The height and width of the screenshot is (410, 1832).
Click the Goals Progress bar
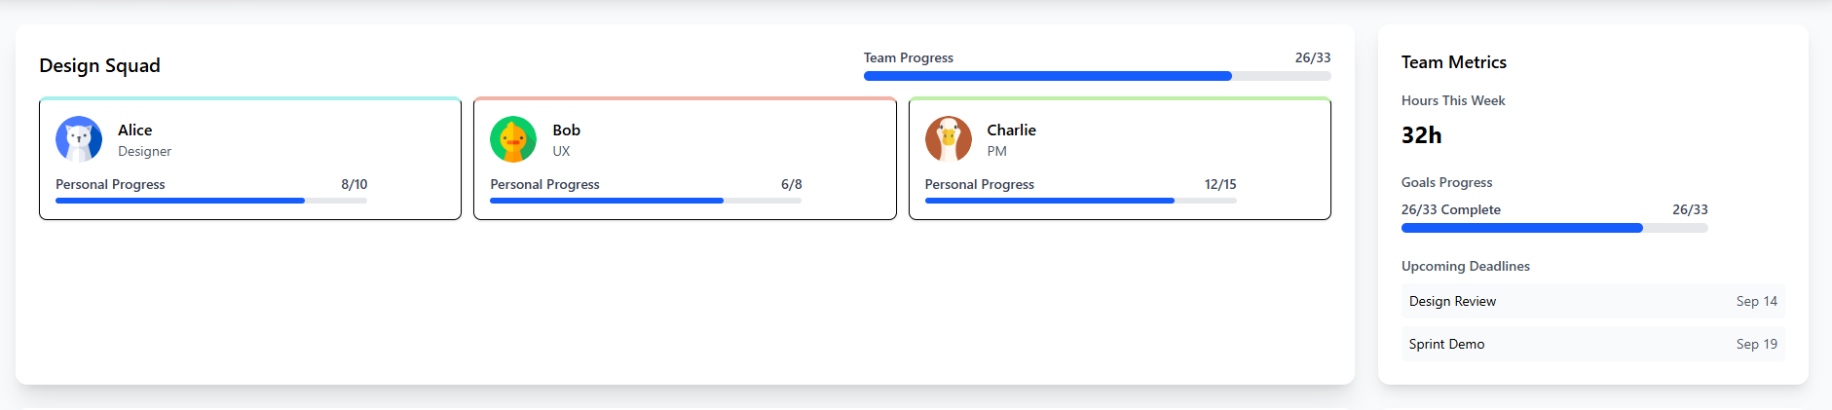pyautogui.click(x=1554, y=228)
